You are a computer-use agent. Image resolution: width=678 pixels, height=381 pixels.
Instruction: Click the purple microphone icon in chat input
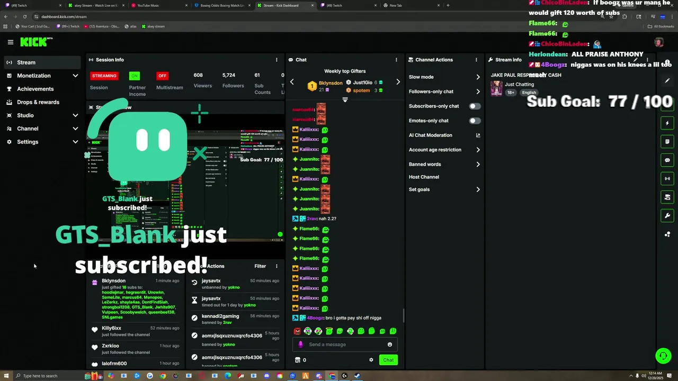(x=301, y=344)
